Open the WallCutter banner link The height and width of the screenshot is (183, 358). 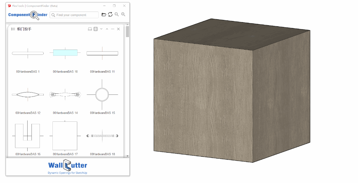[x=67, y=167]
